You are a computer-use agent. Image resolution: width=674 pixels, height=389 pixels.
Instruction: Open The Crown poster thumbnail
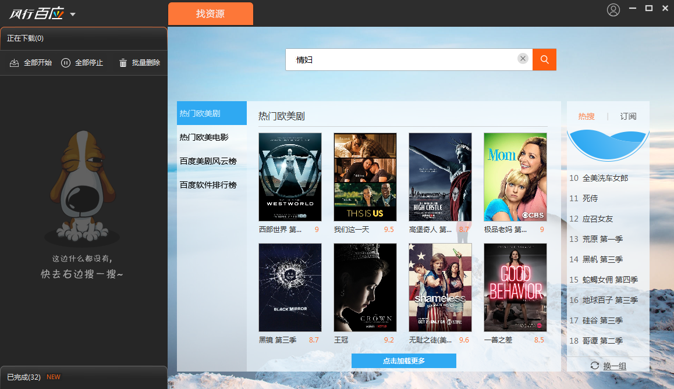tap(366, 288)
